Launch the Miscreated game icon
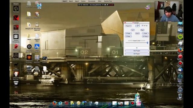 click(16, 55)
